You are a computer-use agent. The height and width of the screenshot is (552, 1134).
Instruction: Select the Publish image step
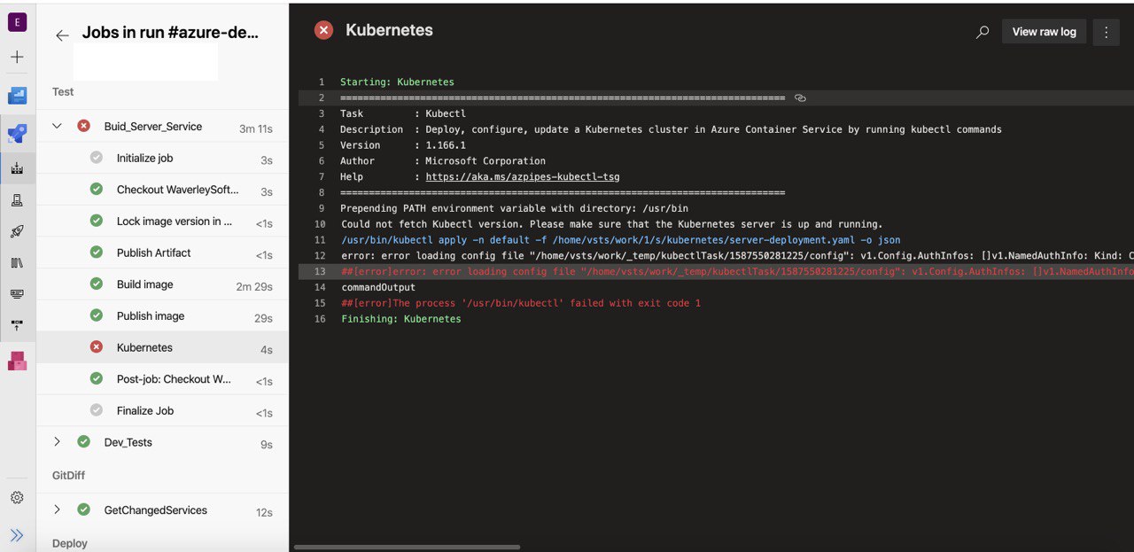pos(162,315)
